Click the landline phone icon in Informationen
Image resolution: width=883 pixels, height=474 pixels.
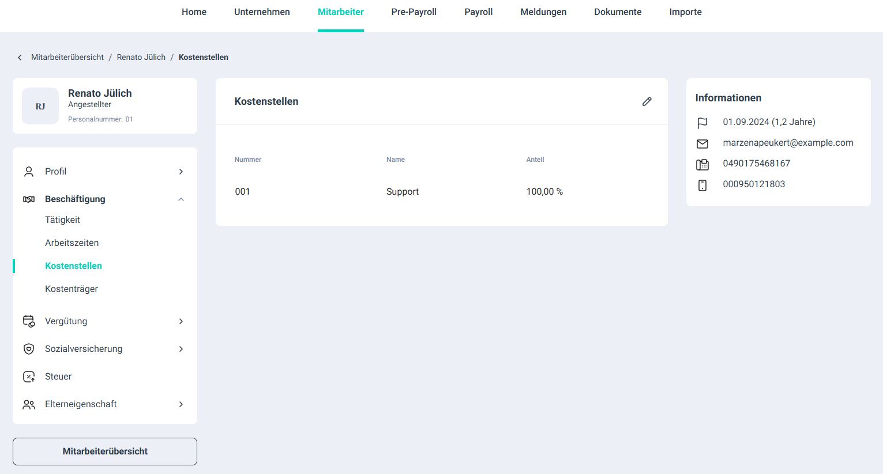[x=702, y=164]
